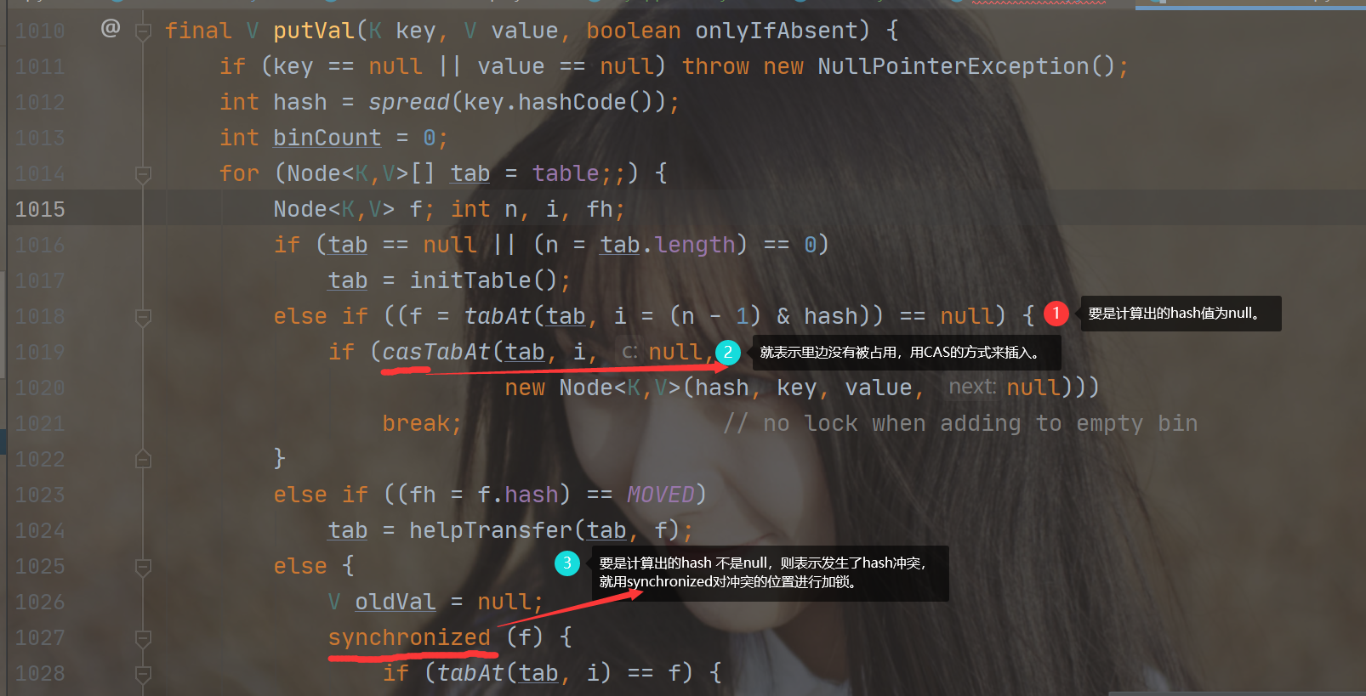Collapse the if block fold marker at line 1028
The width and height of the screenshot is (1366, 696).
click(144, 674)
